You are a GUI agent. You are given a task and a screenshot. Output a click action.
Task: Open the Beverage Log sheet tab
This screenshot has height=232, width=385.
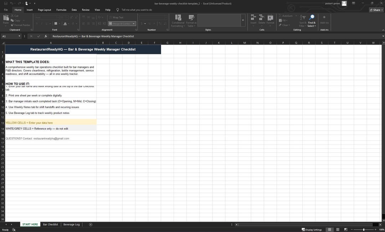(71, 225)
